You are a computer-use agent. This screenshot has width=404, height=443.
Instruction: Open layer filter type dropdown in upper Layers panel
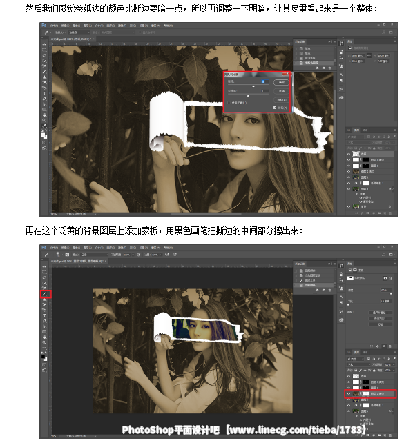(355, 137)
